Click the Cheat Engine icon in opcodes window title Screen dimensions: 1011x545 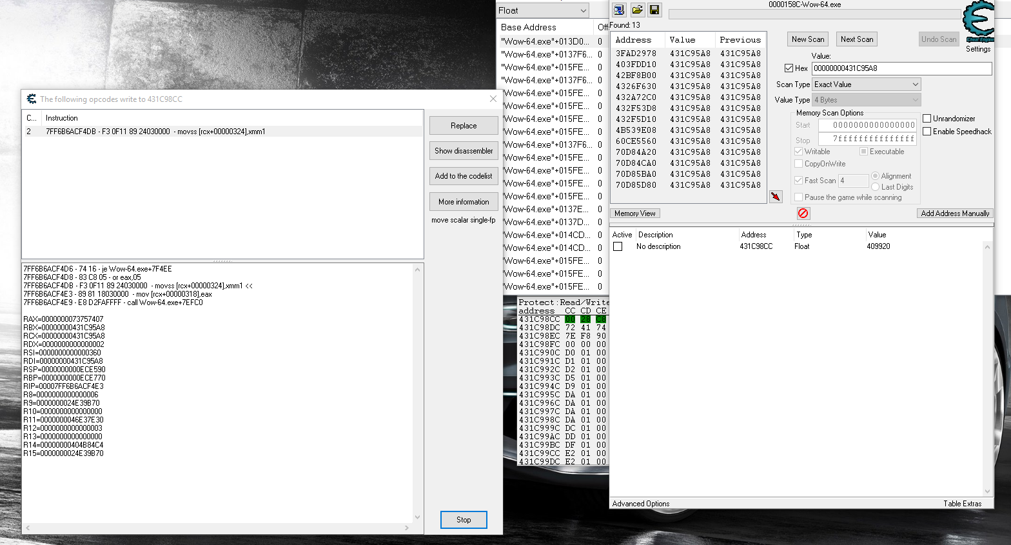[31, 99]
